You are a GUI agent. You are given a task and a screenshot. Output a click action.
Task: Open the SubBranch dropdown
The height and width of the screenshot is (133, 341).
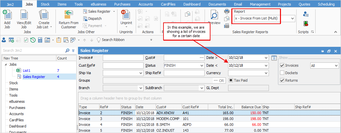202,88
